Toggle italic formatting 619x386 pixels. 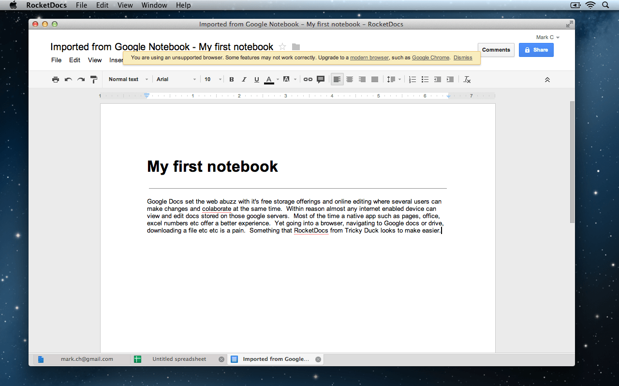tap(244, 80)
